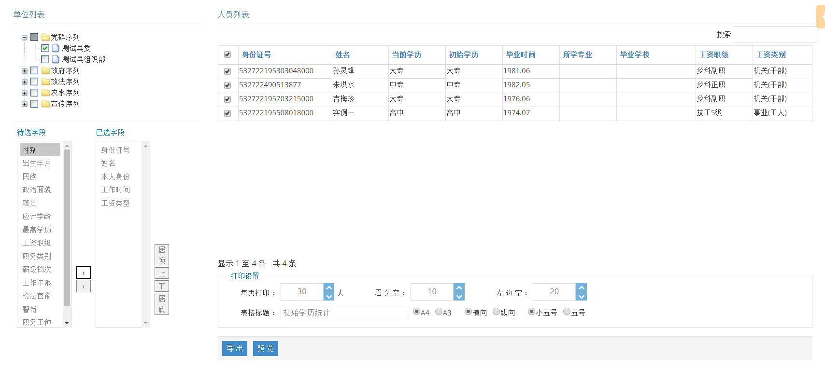This screenshot has width=825, height=369.
Task: Click the 导出 export button
Action: pos(235,348)
